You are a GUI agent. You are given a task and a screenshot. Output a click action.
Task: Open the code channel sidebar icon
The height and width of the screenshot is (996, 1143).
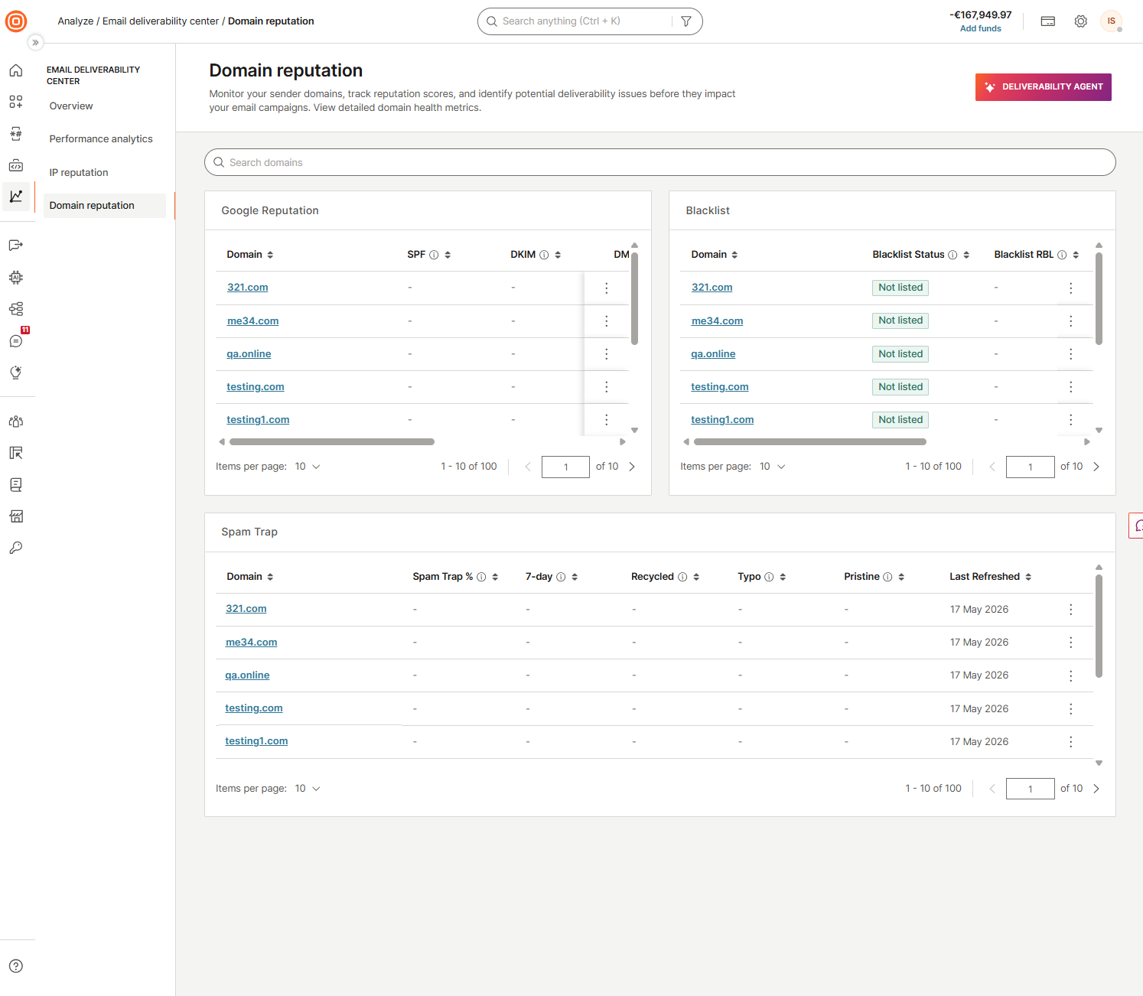coord(16,165)
